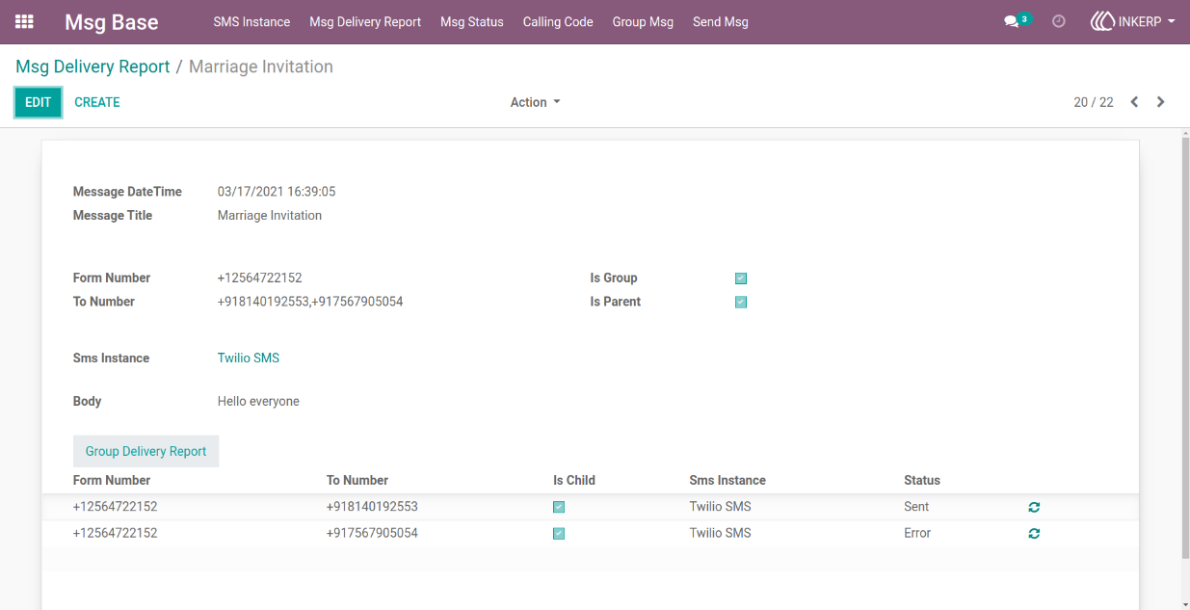This screenshot has width=1190, height=610.
Task: Toggle the Is Parent checkbox
Action: click(x=741, y=302)
